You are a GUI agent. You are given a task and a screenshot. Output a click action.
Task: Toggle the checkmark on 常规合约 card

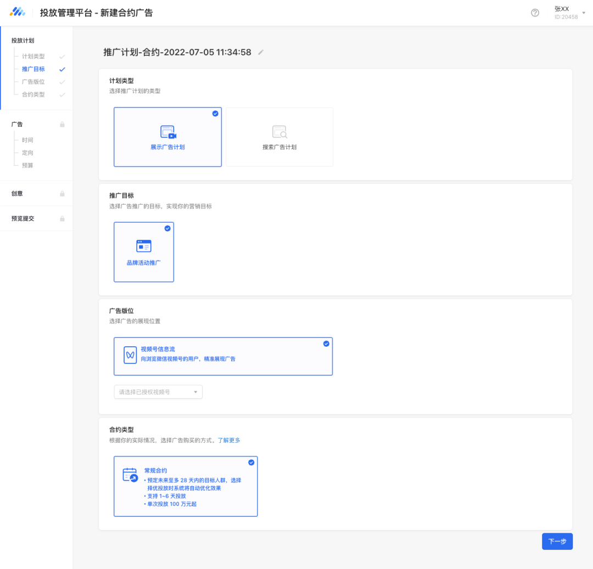pyautogui.click(x=251, y=463)
